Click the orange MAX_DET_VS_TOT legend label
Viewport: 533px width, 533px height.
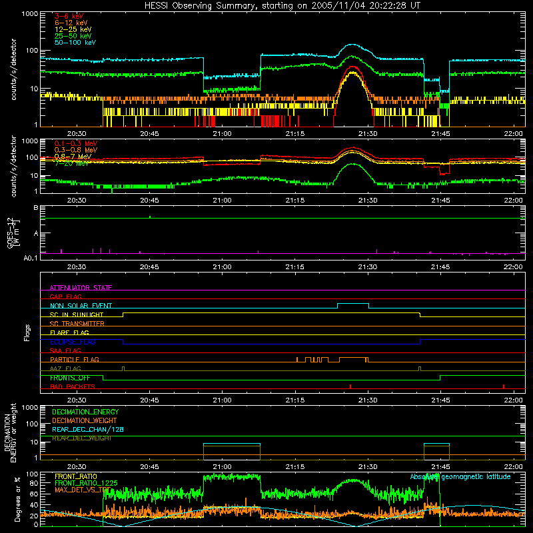pos(83,490)
